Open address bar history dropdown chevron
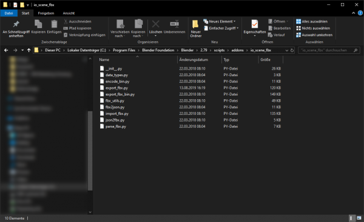Viewport: 364px width, 222px height. [x=287, y=50]
